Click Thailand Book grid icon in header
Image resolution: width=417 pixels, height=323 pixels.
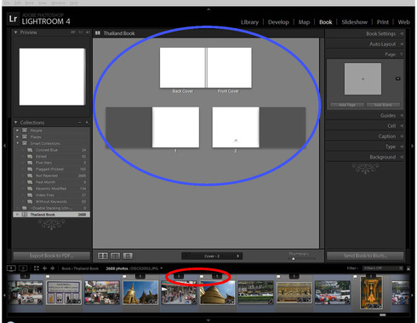[98, 33]
